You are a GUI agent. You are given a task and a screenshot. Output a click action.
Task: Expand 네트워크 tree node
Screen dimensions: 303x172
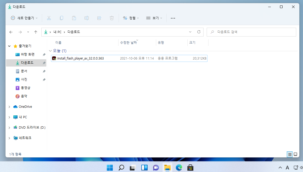point(9,138)
